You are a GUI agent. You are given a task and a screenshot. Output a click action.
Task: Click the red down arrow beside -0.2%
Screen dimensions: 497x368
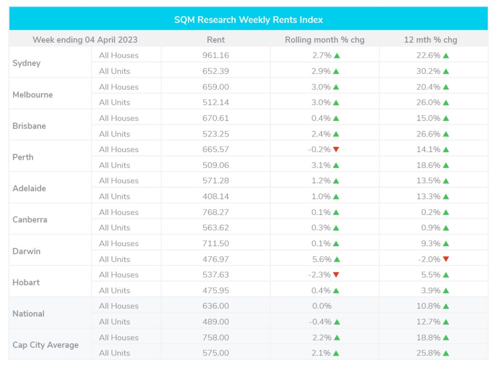coord(336,149)
